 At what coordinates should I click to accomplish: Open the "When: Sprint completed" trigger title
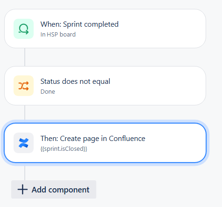(x=79, y=24)
